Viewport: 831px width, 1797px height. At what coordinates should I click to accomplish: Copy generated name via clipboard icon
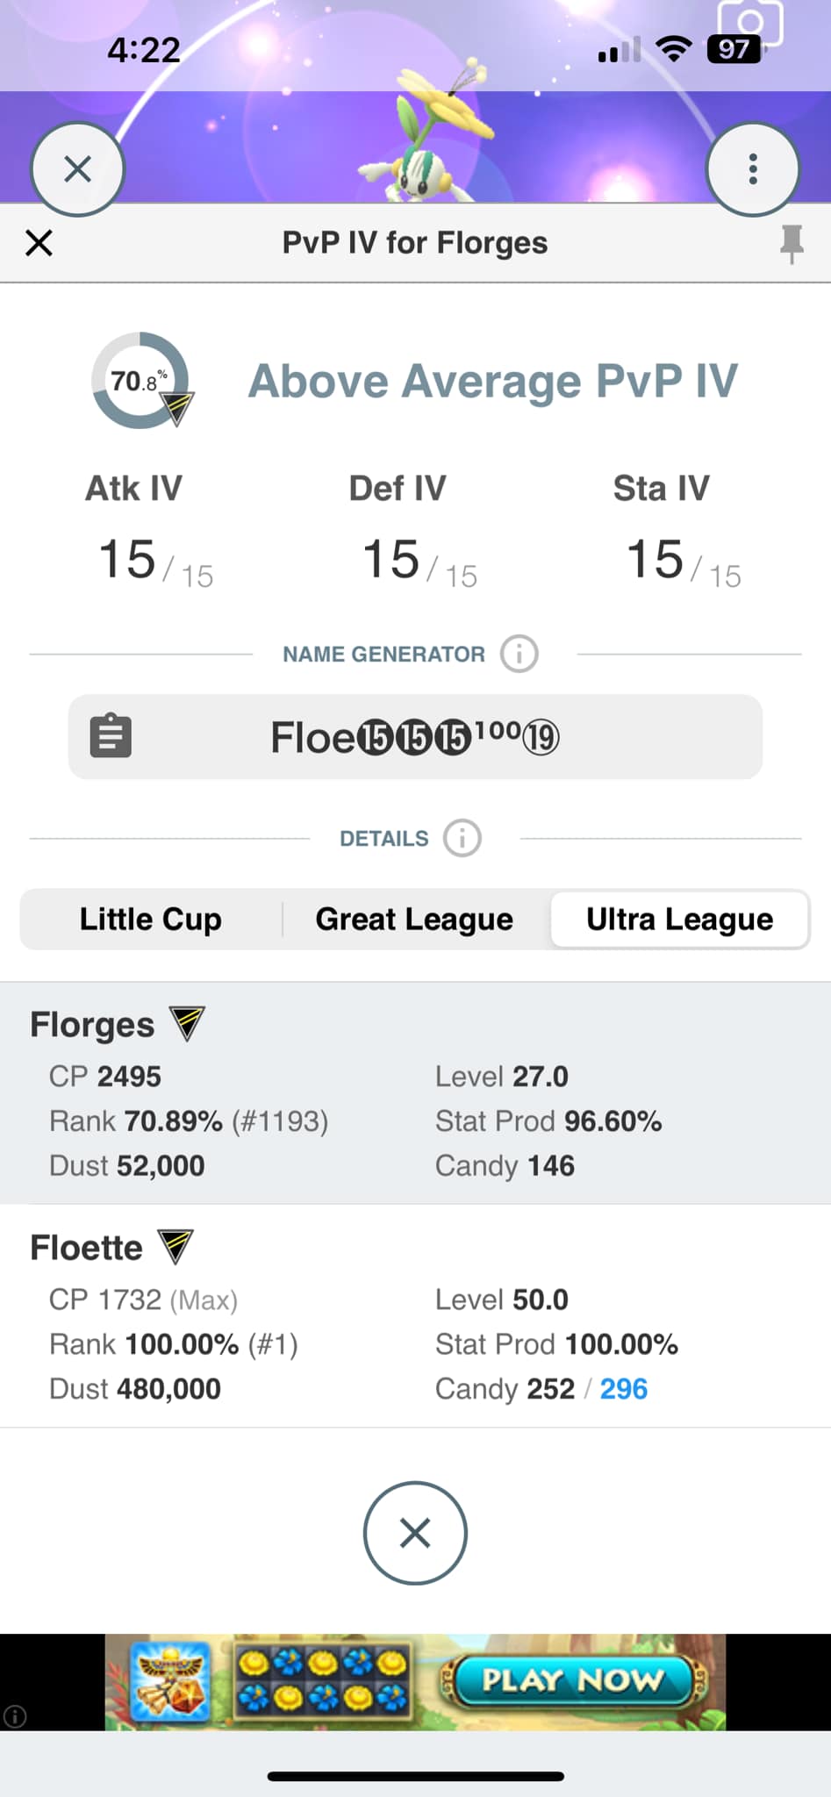[x=111, y=736]
